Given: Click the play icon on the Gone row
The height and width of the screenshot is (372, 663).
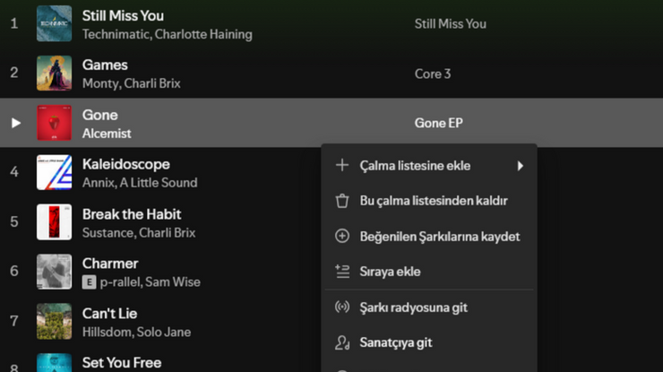Looking at the screenshot, I should pos(15,123).
